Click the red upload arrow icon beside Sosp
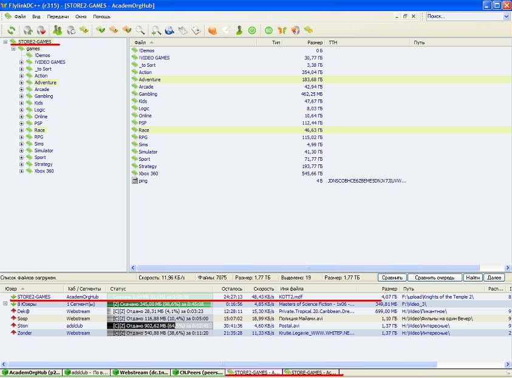 click(13, 318)
